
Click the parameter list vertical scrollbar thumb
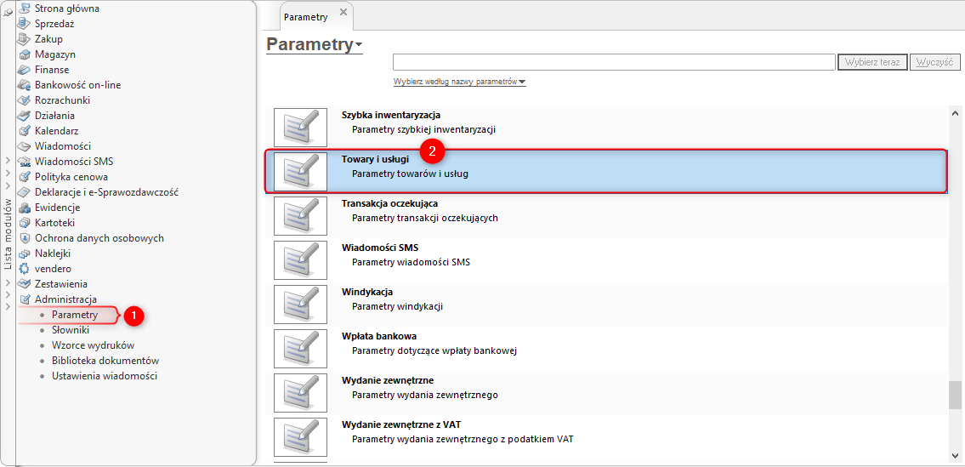(x=955, y=395)
